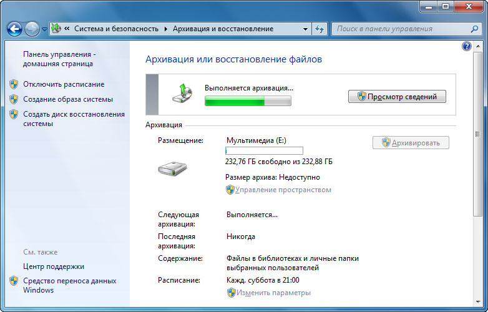
Task: Click 'Выполняется архивация...' status text
Action: click(x=248, y=88)
